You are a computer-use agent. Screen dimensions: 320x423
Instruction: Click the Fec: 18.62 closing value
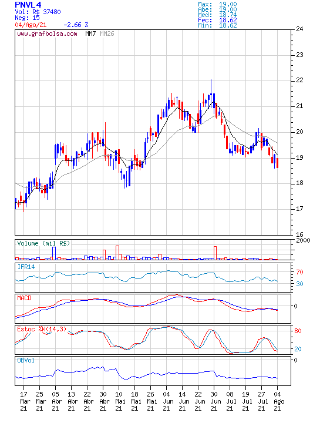(217, 20)
